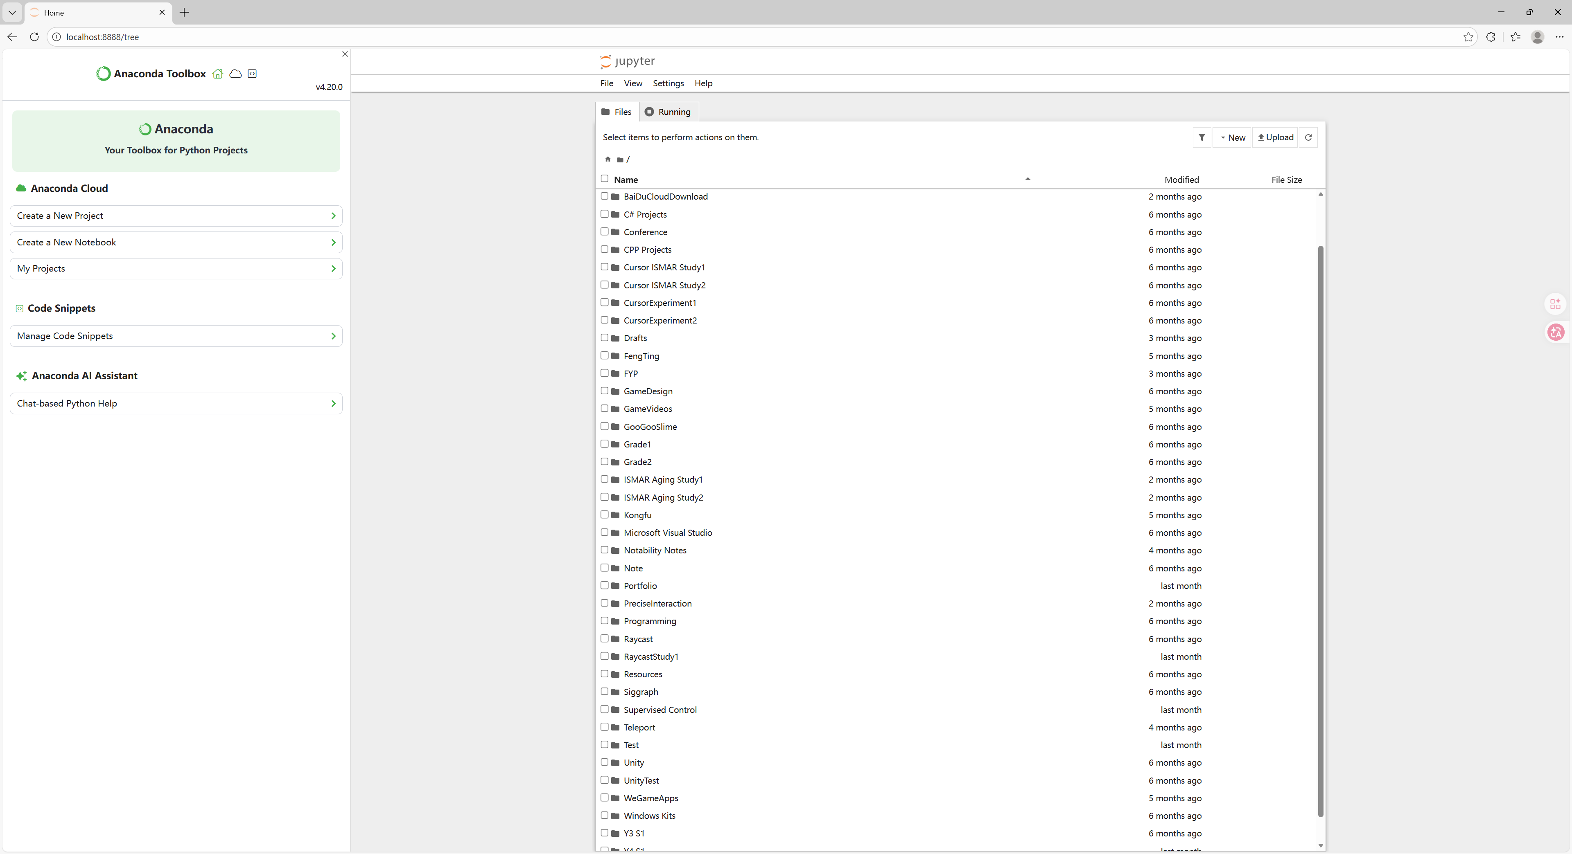Click the Upload button
The image size is (1572, 854).
[x=1276, y=137]
